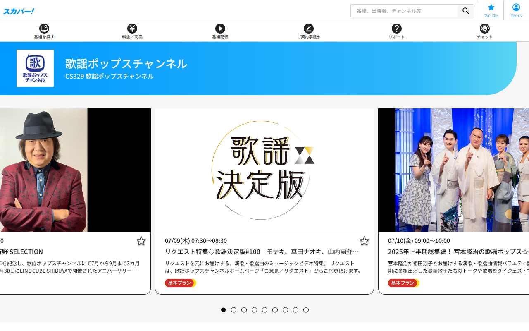Screen dimensions: 529x331
Task: Open the 宮本隆治 group photo thumbnail
Action: [453, 170]
